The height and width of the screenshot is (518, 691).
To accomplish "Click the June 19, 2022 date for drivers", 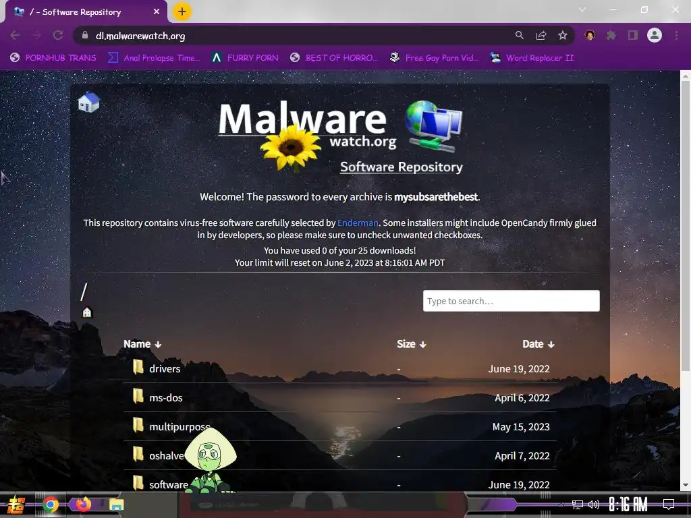I will click(x=519, y=369).
